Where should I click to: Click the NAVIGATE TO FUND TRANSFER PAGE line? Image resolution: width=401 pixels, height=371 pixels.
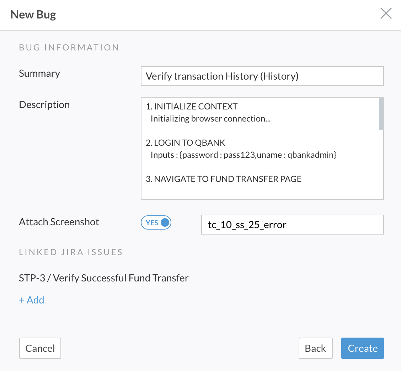(224, 179)
